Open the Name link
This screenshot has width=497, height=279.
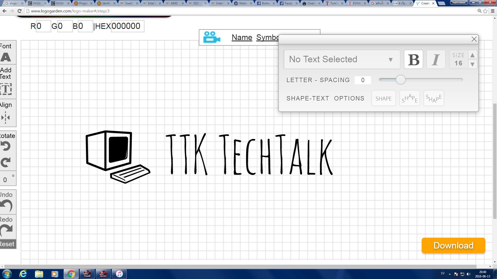pyautogui.click(x=242, y=37)
